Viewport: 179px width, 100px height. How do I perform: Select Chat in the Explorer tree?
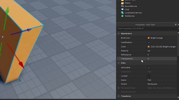click(127, 9)
